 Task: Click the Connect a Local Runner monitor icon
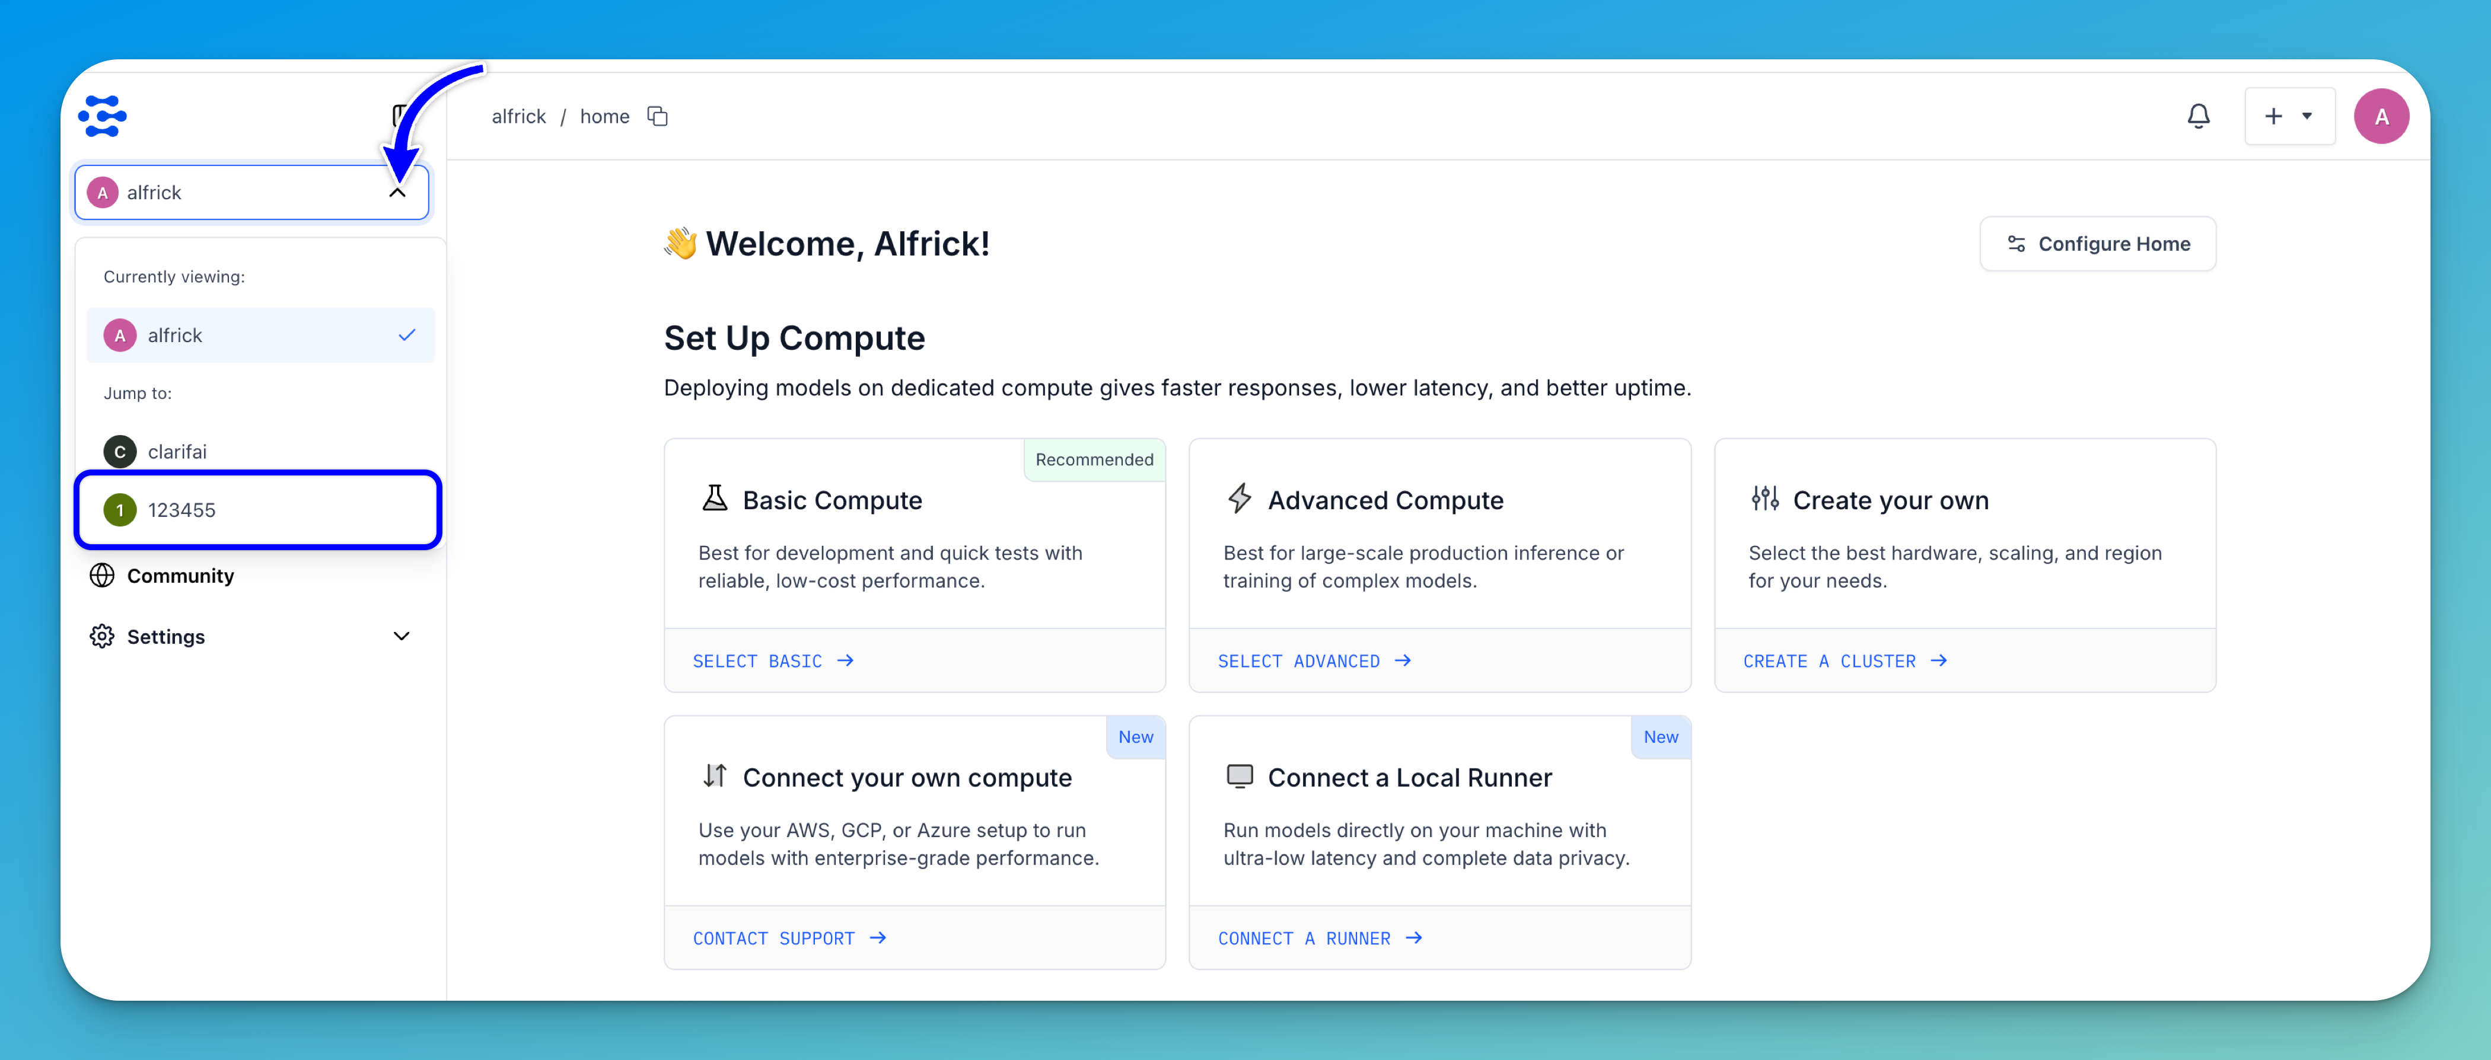point(1240,776)
